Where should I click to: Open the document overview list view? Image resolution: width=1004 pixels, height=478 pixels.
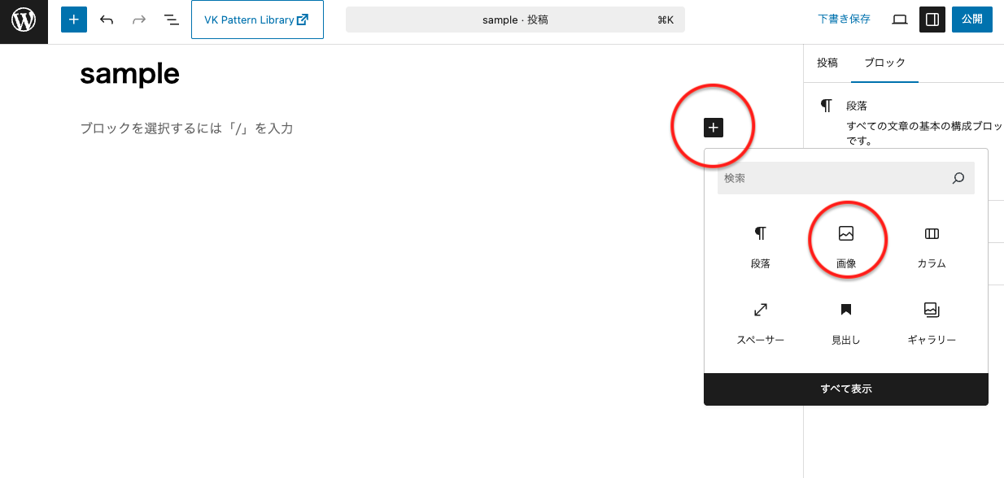[x=171, y=20]
